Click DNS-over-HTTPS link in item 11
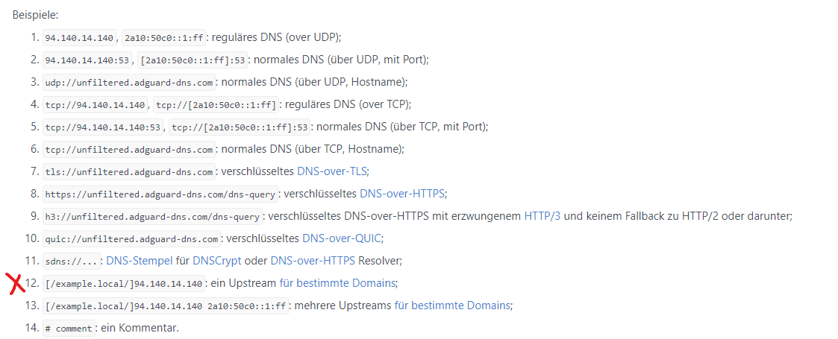Viewport: 838px width, 339px height. pos(313,261)
